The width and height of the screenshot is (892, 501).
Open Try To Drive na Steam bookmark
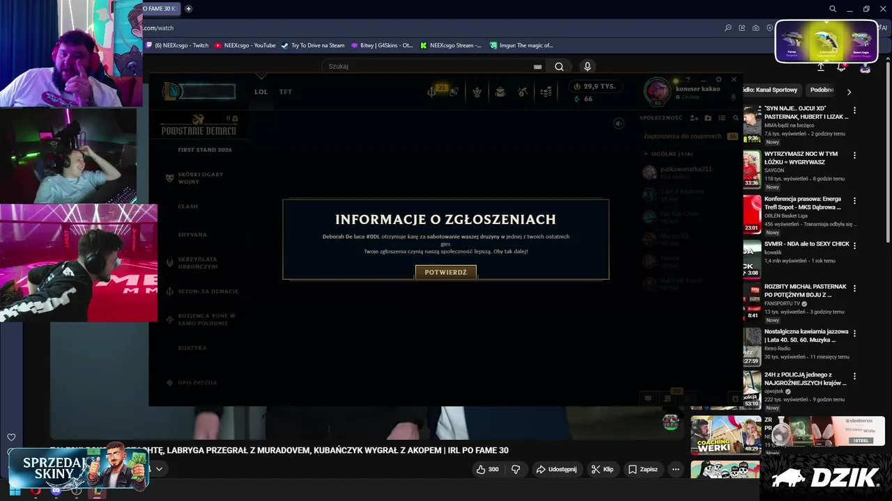pos(313,45)
